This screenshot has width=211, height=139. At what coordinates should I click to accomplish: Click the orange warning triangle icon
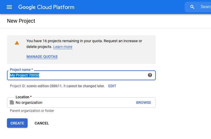pyautogui.click(x=17, y=43)
